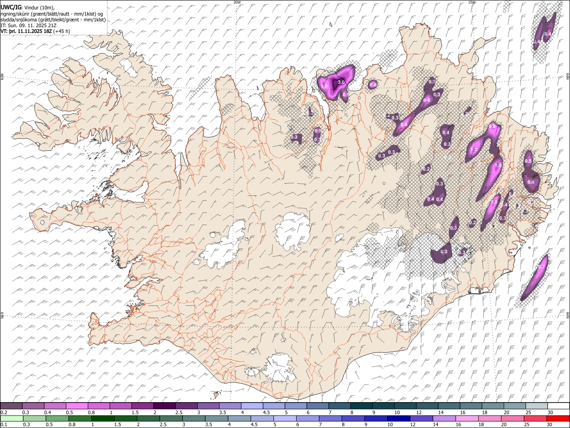
Task: Click the '0.1' tick label on the rain scale
Action: pyautogui.click(x=4, y=424)
